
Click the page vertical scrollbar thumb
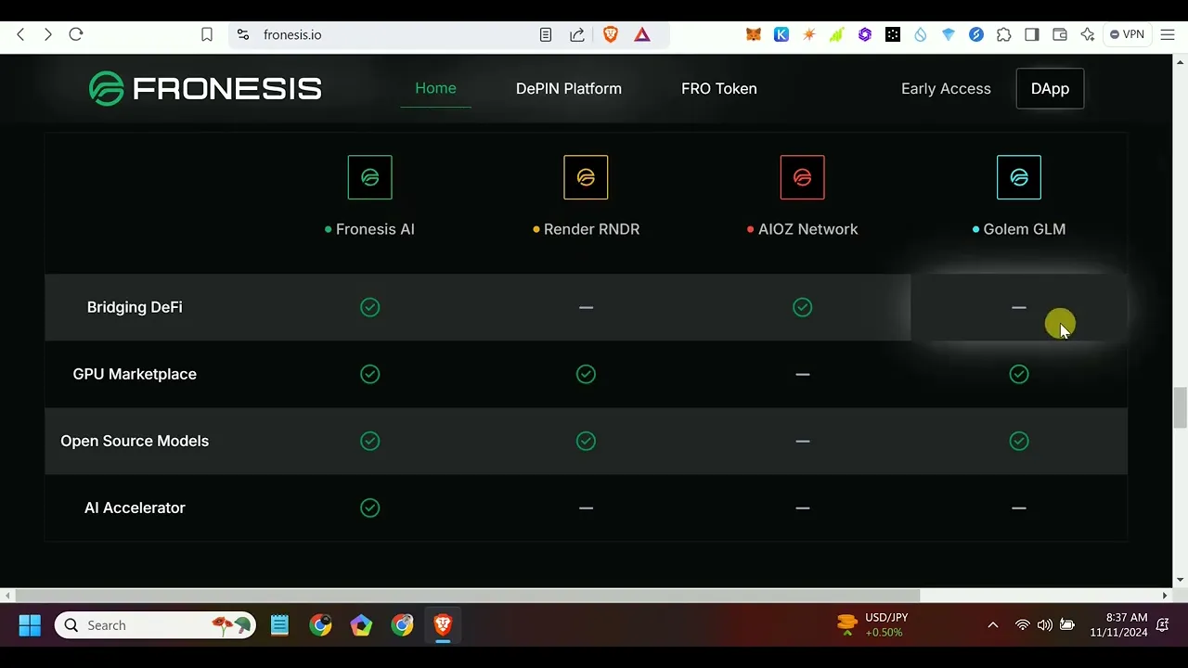pos(1180,408)
